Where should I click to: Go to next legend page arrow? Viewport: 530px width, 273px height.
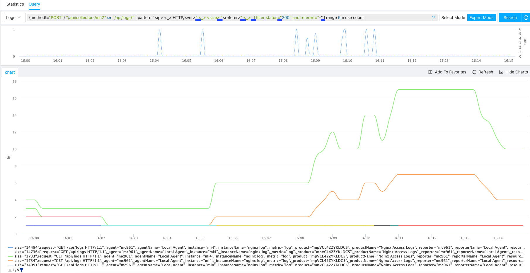point(21,270)
